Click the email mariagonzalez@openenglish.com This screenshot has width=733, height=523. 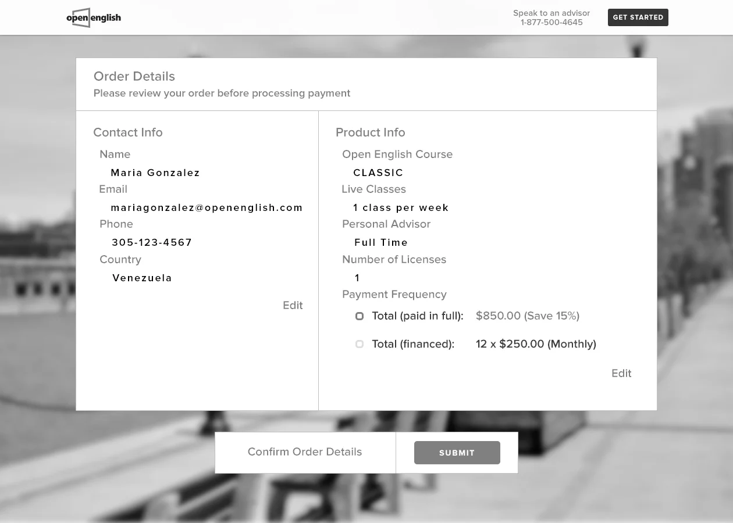click(207, 207)
